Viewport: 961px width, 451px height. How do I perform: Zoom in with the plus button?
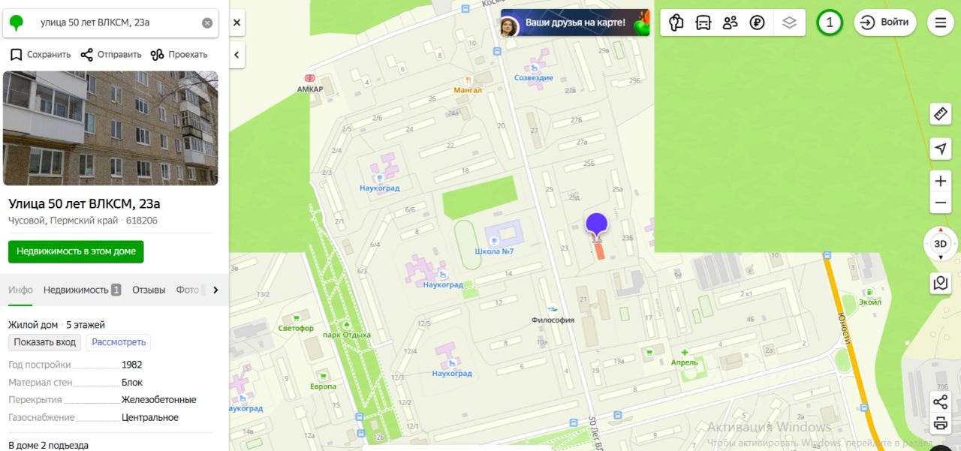pos(941,181)
